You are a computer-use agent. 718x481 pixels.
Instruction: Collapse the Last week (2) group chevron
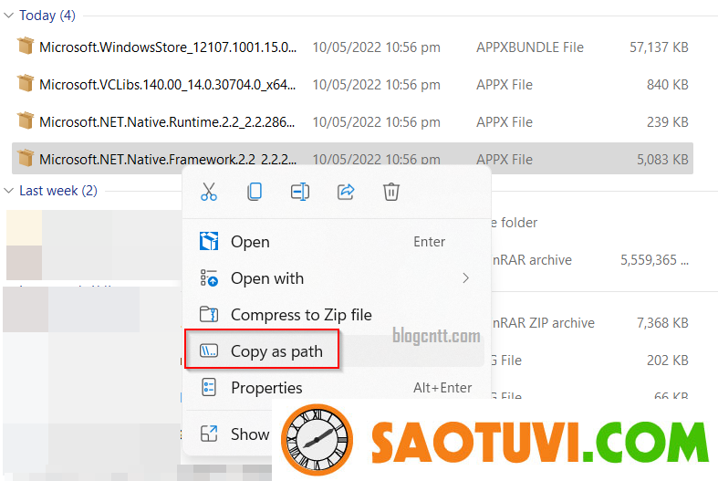tap(9, 191)
